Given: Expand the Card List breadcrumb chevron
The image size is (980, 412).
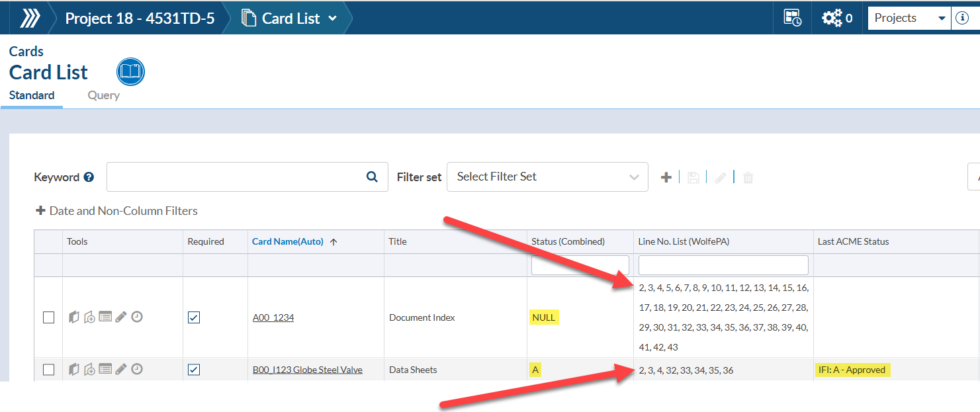Looking at the screenshot, I should coord(332,19).
